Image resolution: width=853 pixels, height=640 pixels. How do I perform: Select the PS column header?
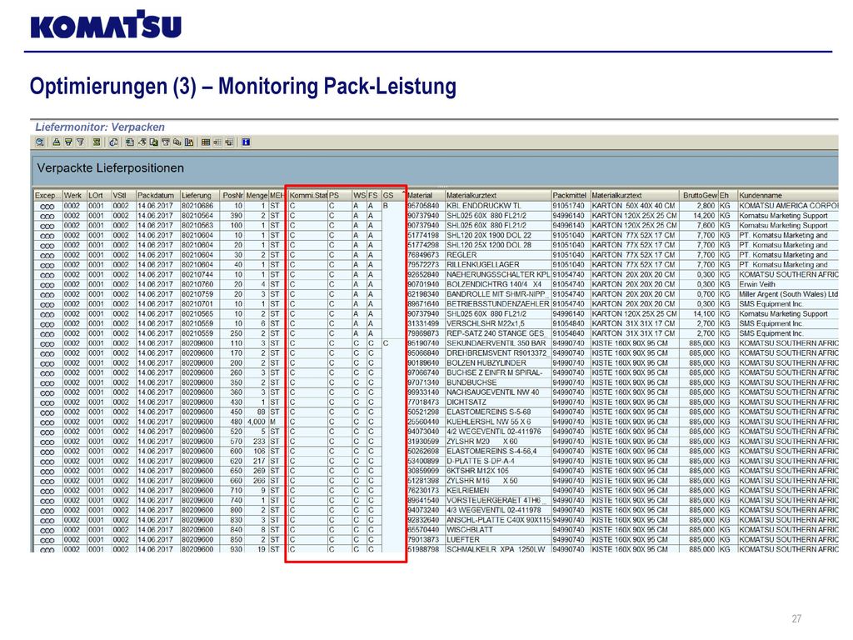(340, 195)
